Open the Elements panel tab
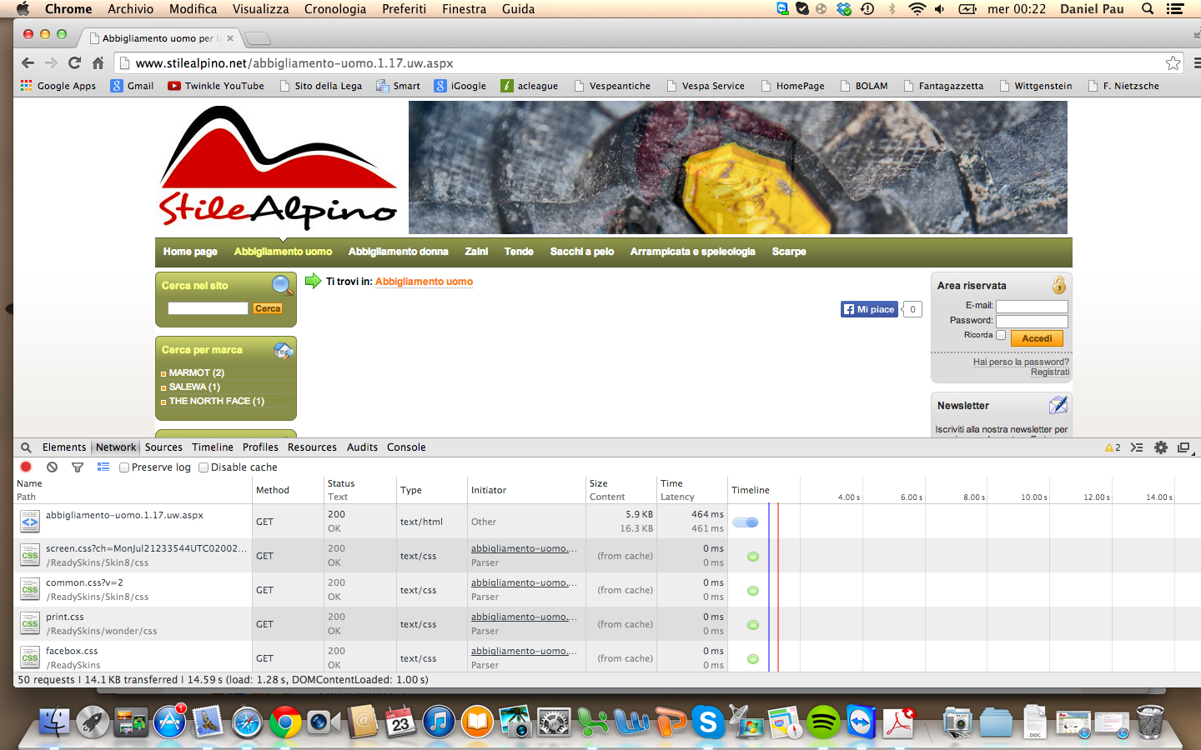 click(x=64, y=447)
